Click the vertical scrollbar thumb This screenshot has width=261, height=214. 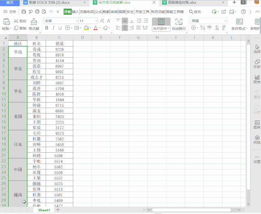(248, 117)
